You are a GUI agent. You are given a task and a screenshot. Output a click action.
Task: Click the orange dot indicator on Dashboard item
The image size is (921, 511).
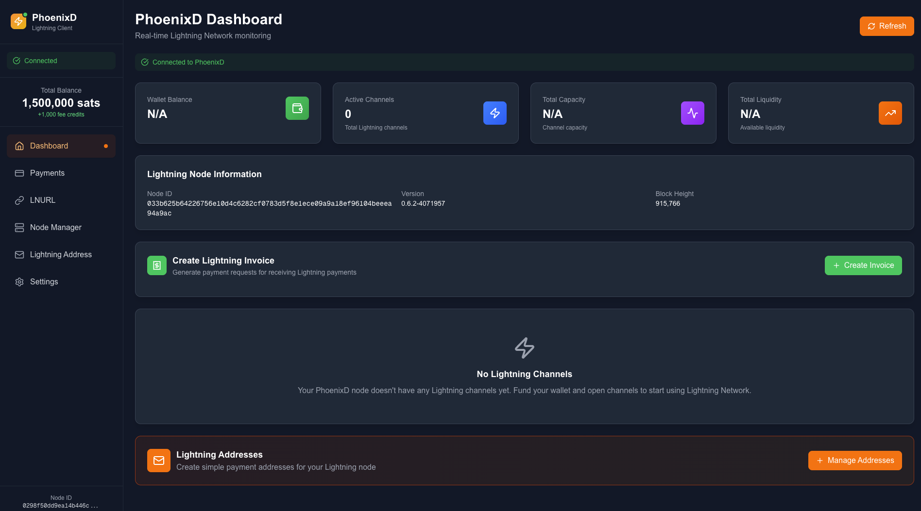tap(106, 146)
